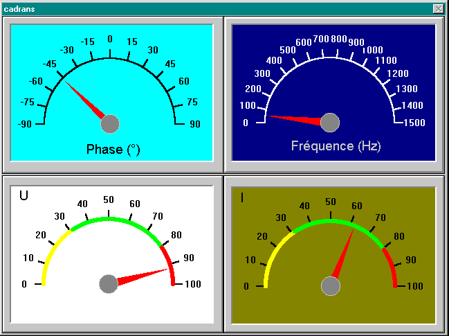Viewport: 449px width, 336px height.
Task: Click the 10 mark on the U gauge
Action: 28,258
